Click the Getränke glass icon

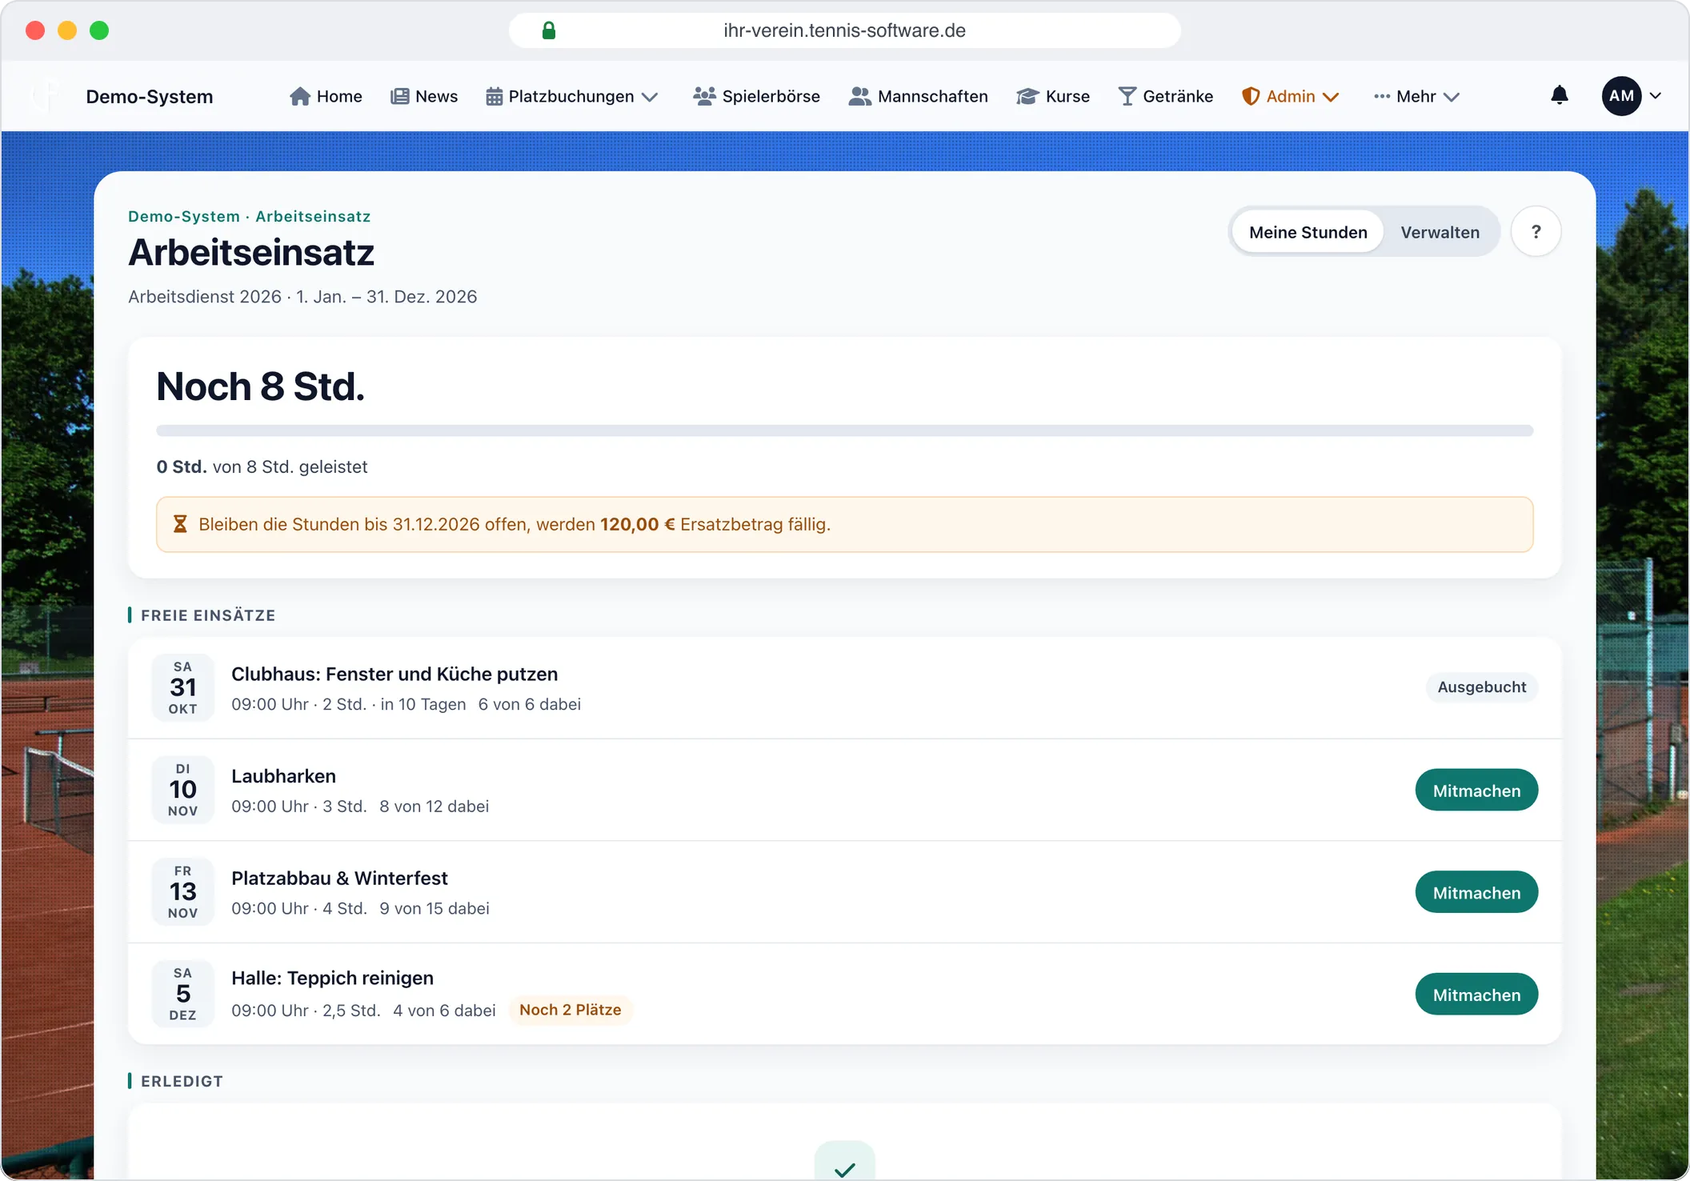point(1127,97)
